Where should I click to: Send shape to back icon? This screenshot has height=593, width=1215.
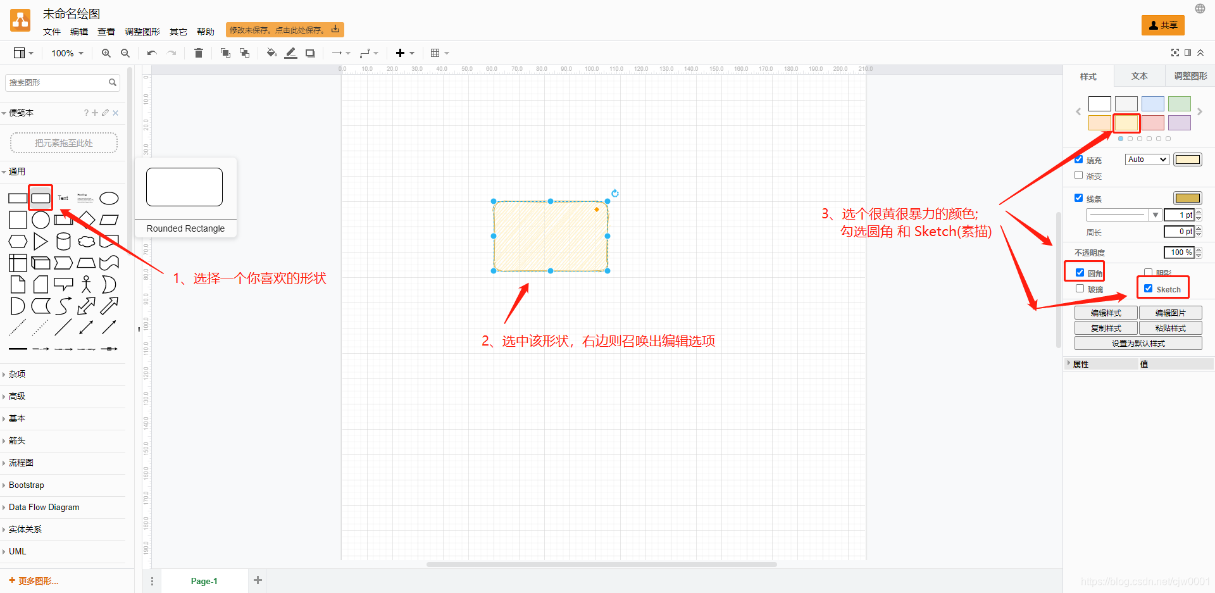pos(244,53)
